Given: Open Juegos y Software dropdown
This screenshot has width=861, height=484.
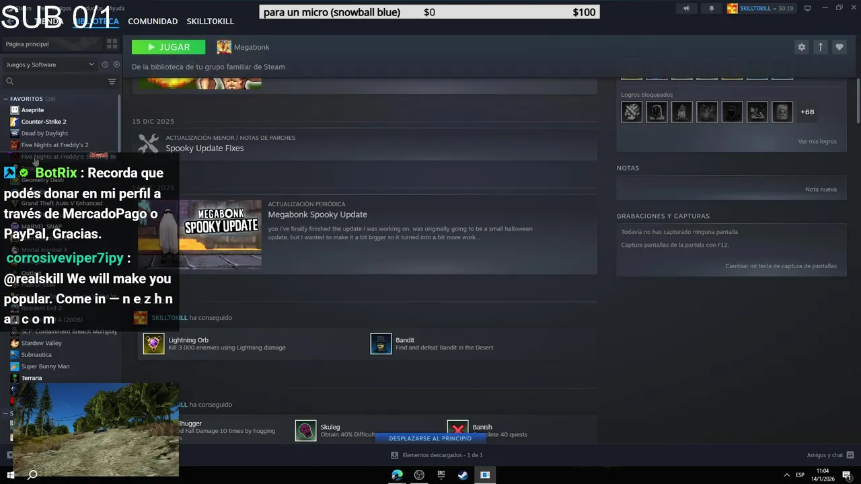Looking at the screenshot, I should tap(50, 65).
